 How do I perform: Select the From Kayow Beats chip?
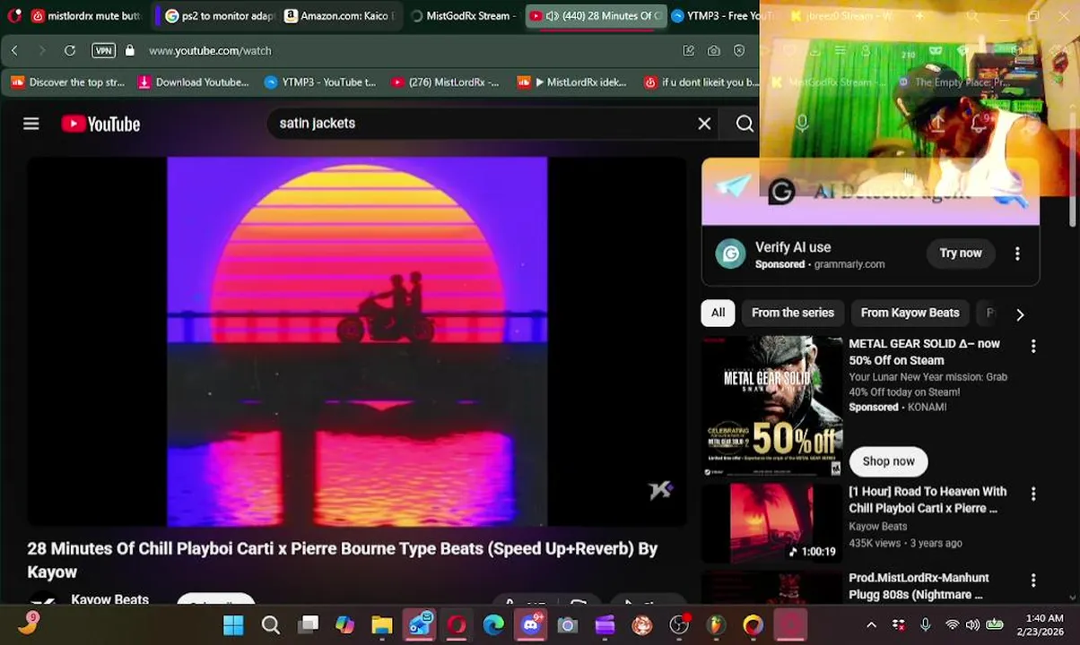(x=910, y=313)
